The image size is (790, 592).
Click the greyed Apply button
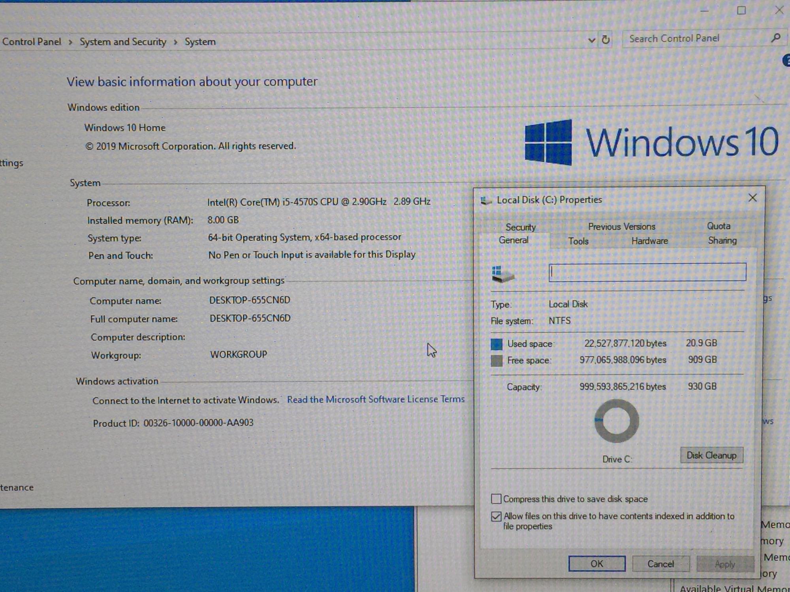[x=725, y=564]
